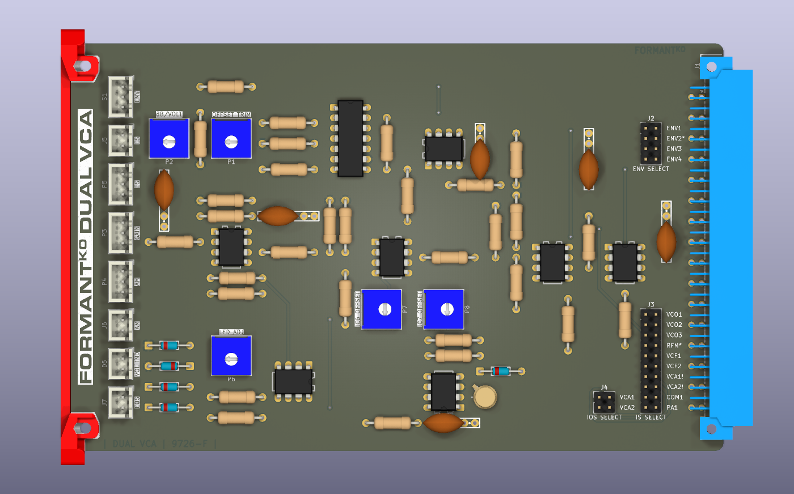
Task: Click the J4 IOS SELECT pin header
Action: click(x=604, y=402)
